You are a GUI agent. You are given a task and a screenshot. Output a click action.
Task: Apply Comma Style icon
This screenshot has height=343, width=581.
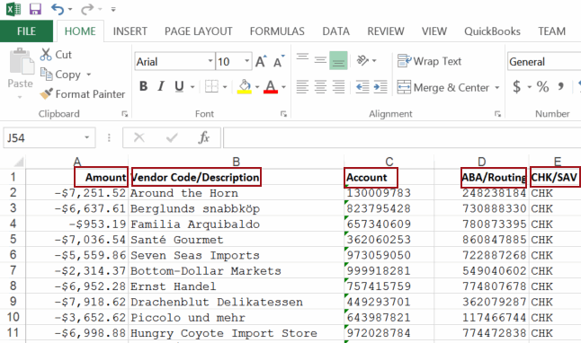(561, 86)
